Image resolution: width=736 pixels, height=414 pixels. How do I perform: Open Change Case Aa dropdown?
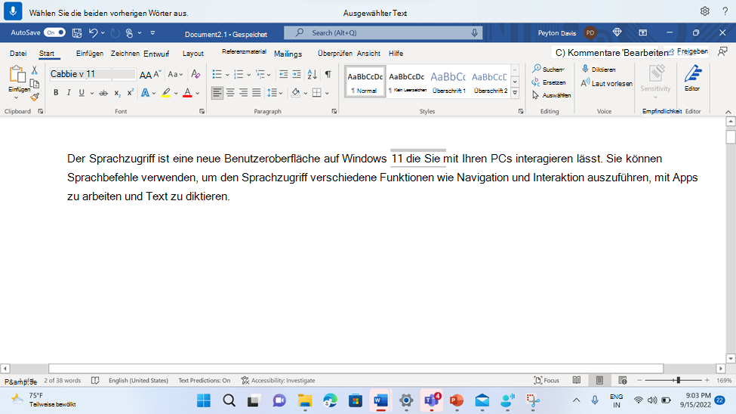coord(175,74)
